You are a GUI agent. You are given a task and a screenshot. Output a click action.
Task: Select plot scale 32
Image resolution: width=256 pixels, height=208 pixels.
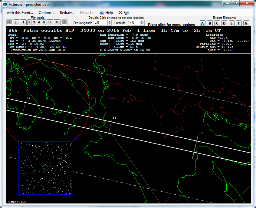(57, 22)
